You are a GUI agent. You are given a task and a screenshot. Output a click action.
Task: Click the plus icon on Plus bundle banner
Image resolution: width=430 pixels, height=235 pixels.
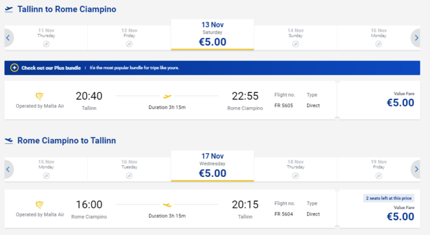click(x=14, y=67)
